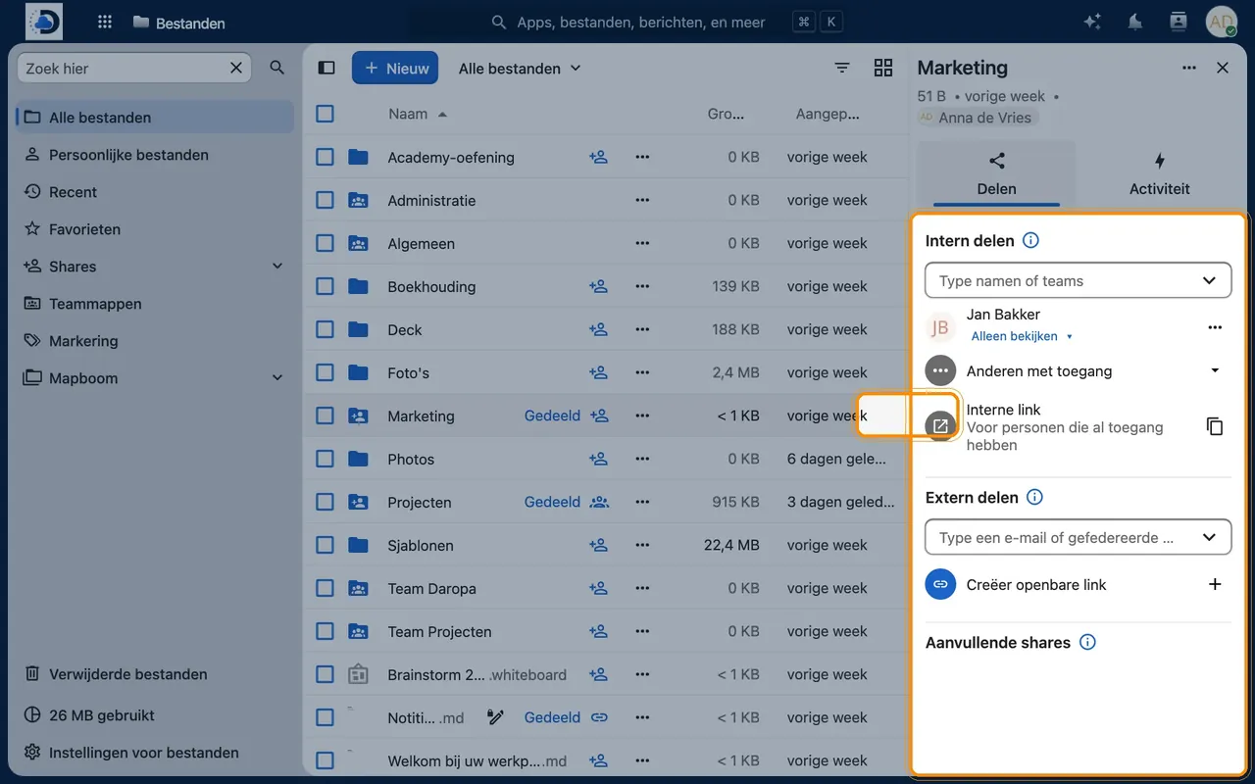Image resolution: width=1255 pixels, height=784 pixels.
Task: Expand Mapboom in the sidebar
Action: [x=277, y=378]
